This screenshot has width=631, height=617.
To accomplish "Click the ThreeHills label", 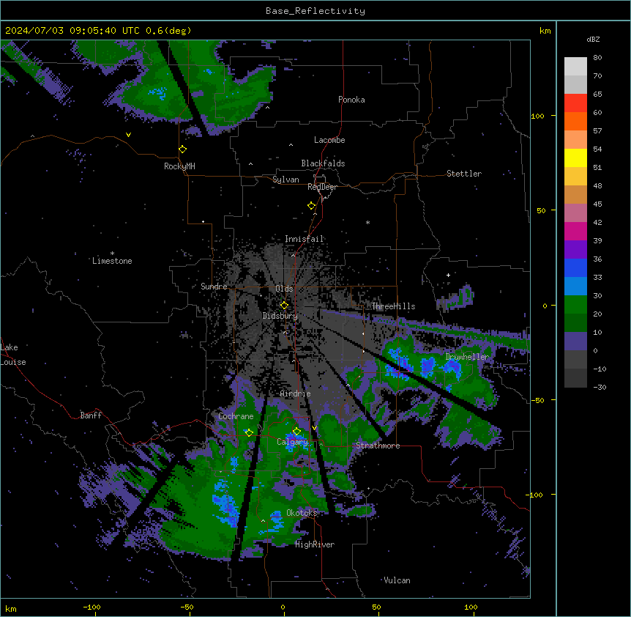I will tap(393, 306).
